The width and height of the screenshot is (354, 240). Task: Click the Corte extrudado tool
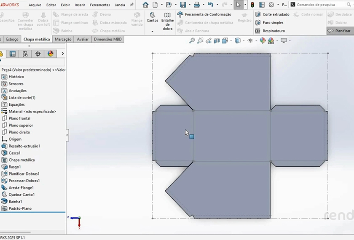[276, 14]
